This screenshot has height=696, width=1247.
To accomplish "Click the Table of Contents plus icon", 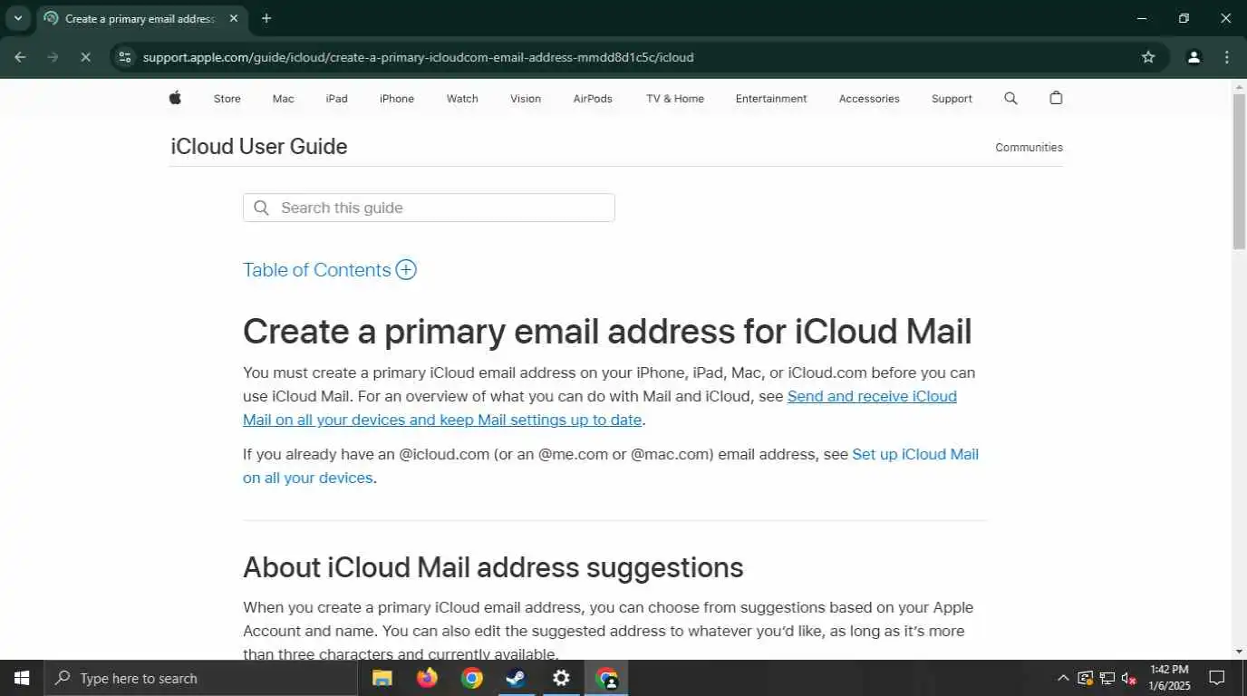I will point(406,270).
